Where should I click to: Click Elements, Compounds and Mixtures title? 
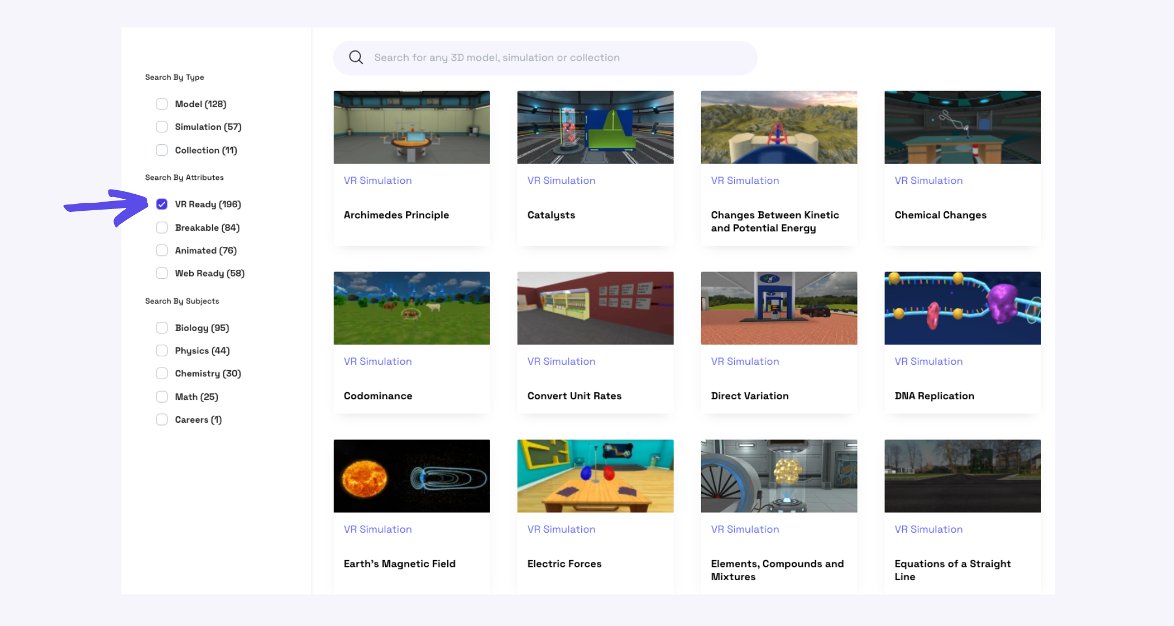[x=777, y=570]
